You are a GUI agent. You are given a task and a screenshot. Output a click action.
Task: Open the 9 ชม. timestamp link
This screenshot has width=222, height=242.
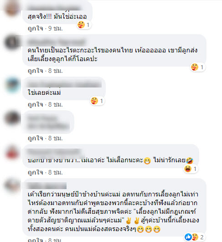[x=56, y=28]
